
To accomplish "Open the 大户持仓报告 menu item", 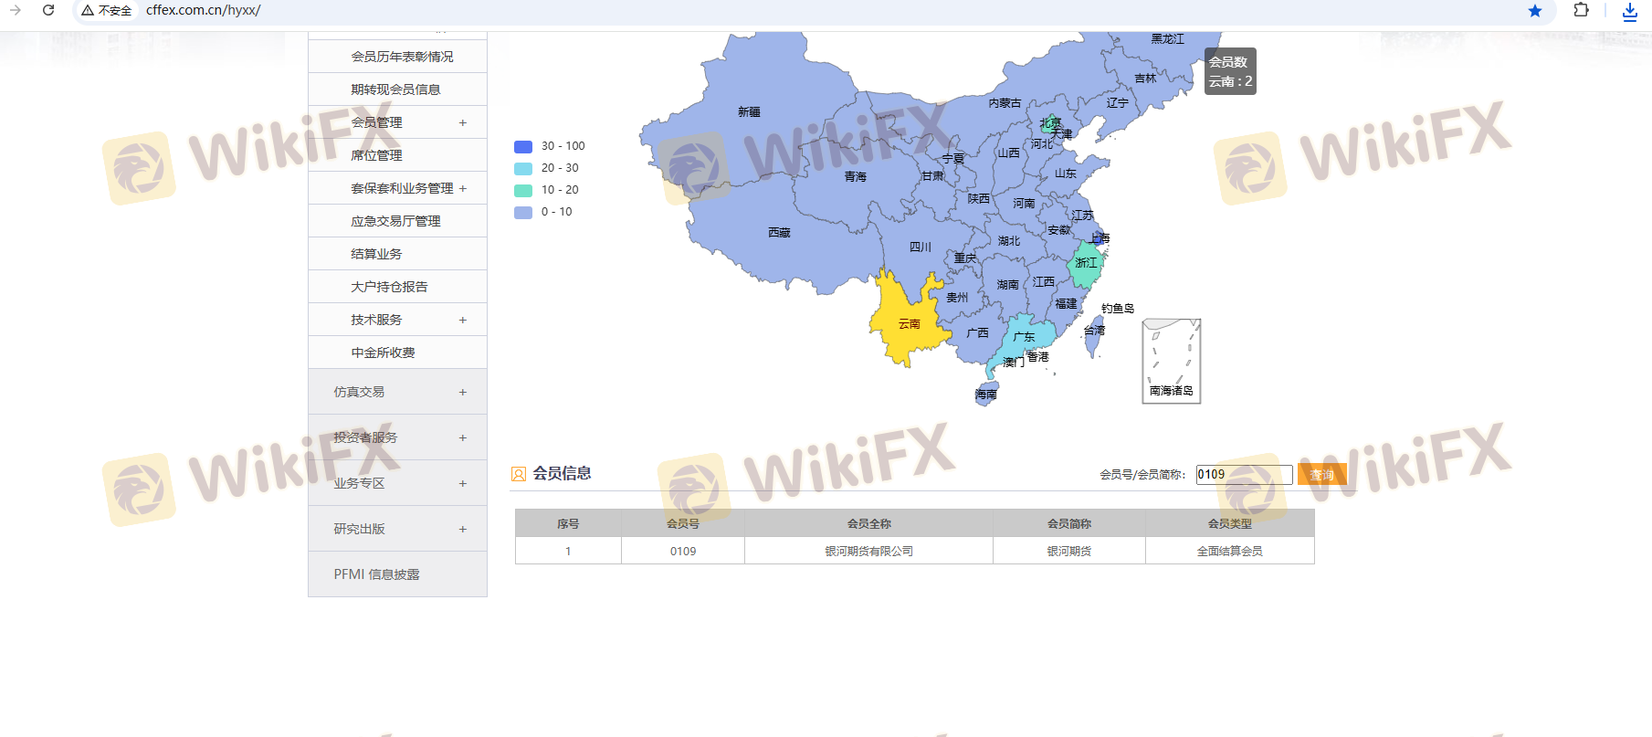I will tap(389, 287).
